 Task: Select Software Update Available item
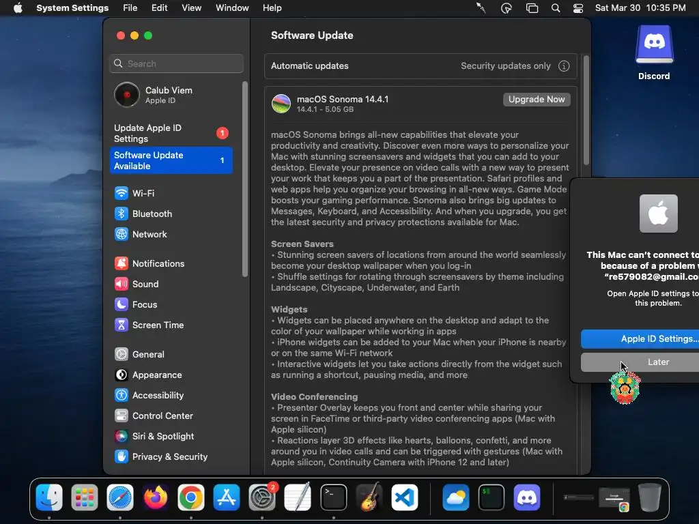(x=171, y=160)
